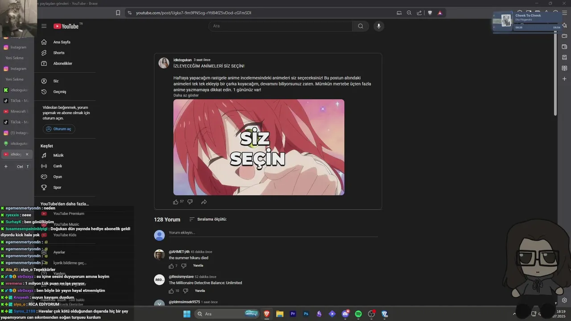This screenshot has width=571, height=321.
Task: Share the post via arrow icon
Action: tap(204, 202)
